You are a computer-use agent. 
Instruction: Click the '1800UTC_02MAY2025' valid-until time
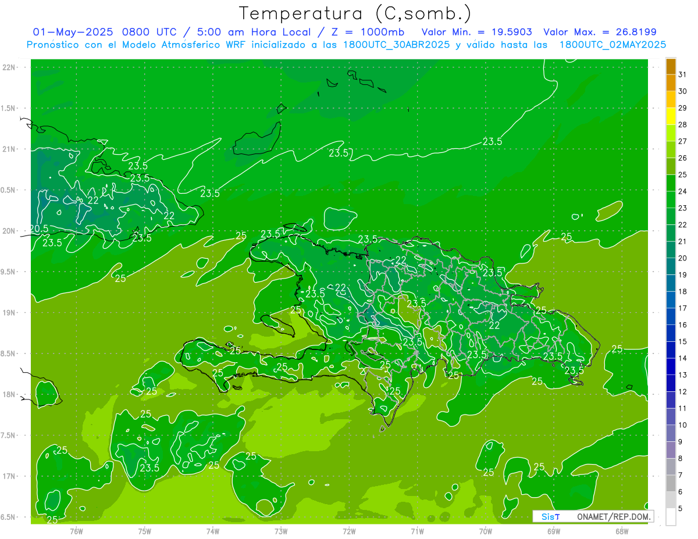(x=612, y=45)
